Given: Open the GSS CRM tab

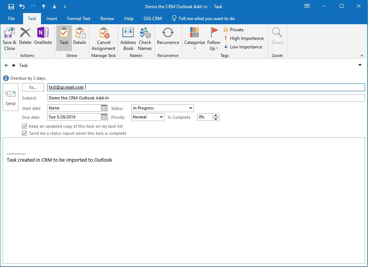Looking at the screenshot, I should point(152,19).
